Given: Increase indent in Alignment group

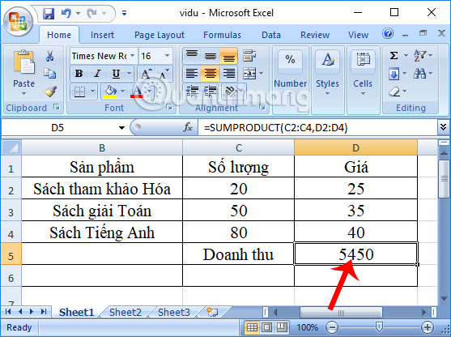Looking at the screenshot, I should 211,91.
